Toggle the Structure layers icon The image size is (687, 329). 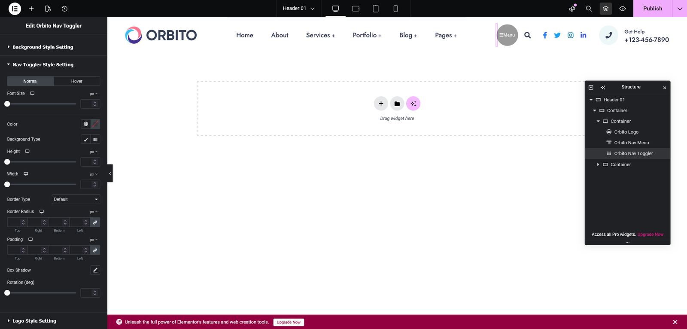pos(605,9)
